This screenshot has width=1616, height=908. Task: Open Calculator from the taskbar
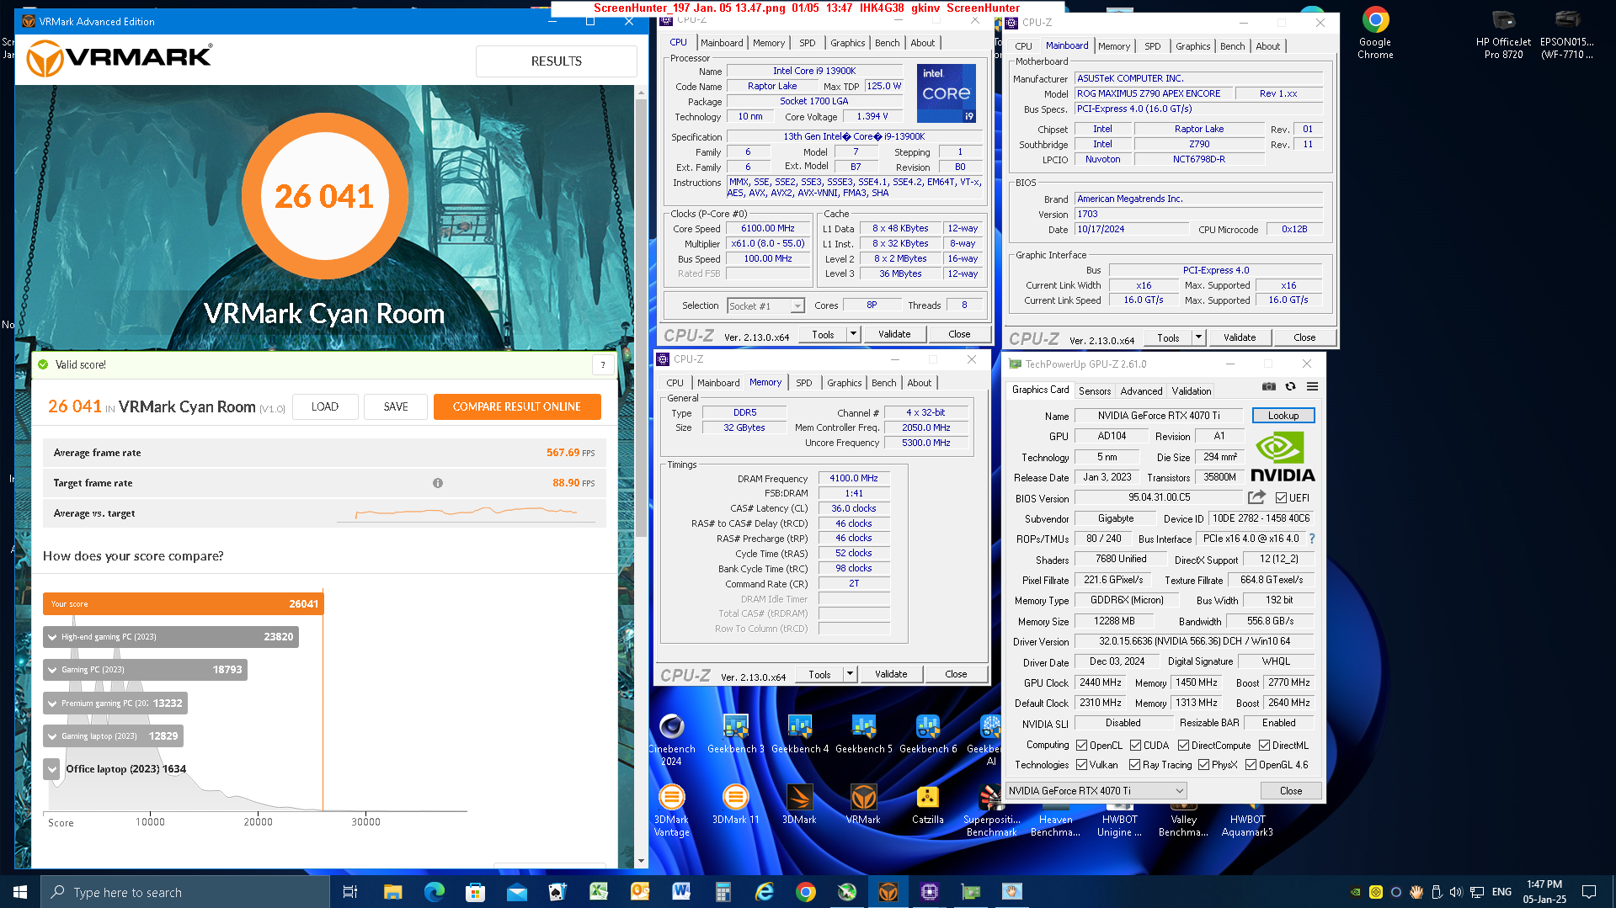(723, 892)
